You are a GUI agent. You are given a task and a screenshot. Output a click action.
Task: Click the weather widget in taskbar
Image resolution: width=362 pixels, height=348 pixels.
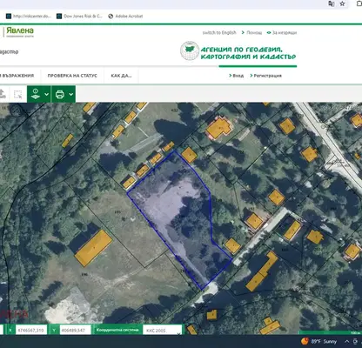point(319,341)
